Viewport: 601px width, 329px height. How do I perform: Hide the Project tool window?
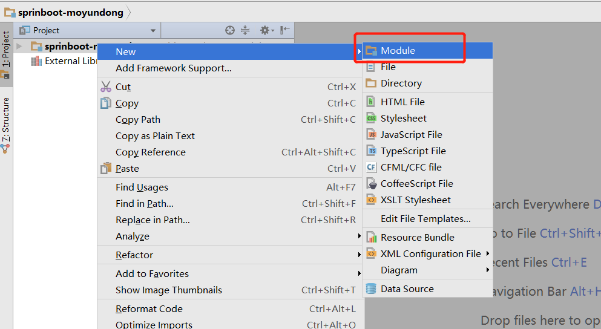tap(285, 30)
